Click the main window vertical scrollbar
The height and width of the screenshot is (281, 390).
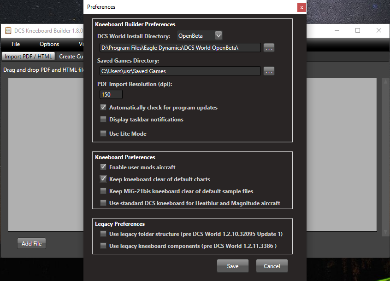pos(385,157)
